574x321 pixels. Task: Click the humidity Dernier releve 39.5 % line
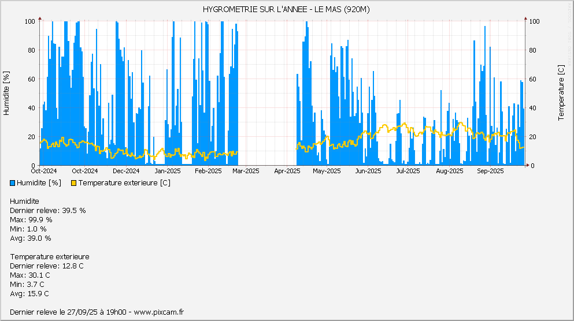coord(48,210)
